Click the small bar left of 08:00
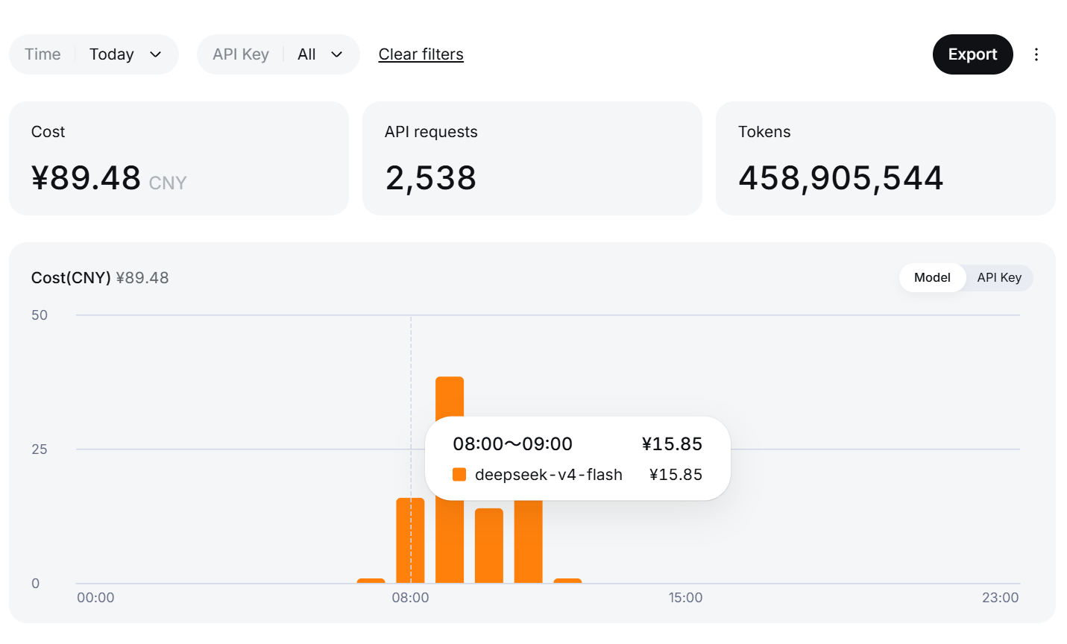The image size is (1067, 644). click(x=371, y=581)
